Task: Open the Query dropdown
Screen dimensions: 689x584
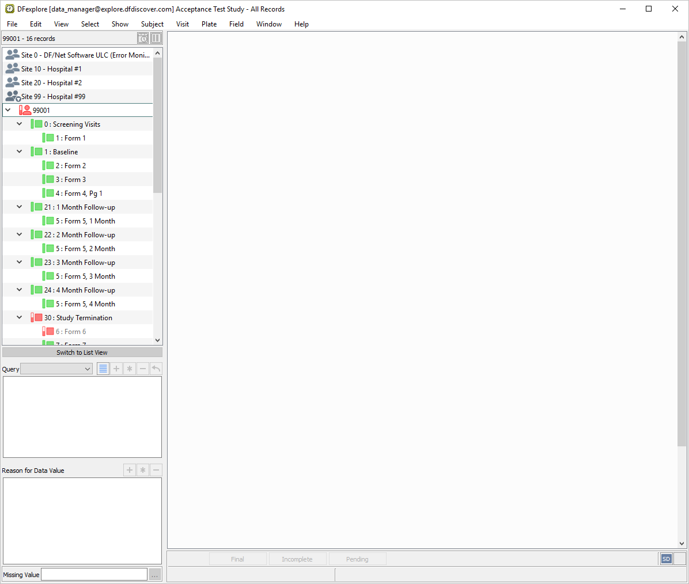Action: point(56,369)
